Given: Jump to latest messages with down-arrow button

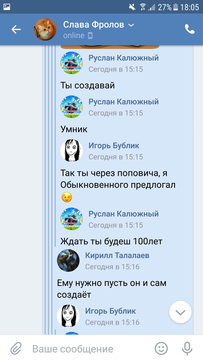Looking at the screenshot, I should point(180,312).
